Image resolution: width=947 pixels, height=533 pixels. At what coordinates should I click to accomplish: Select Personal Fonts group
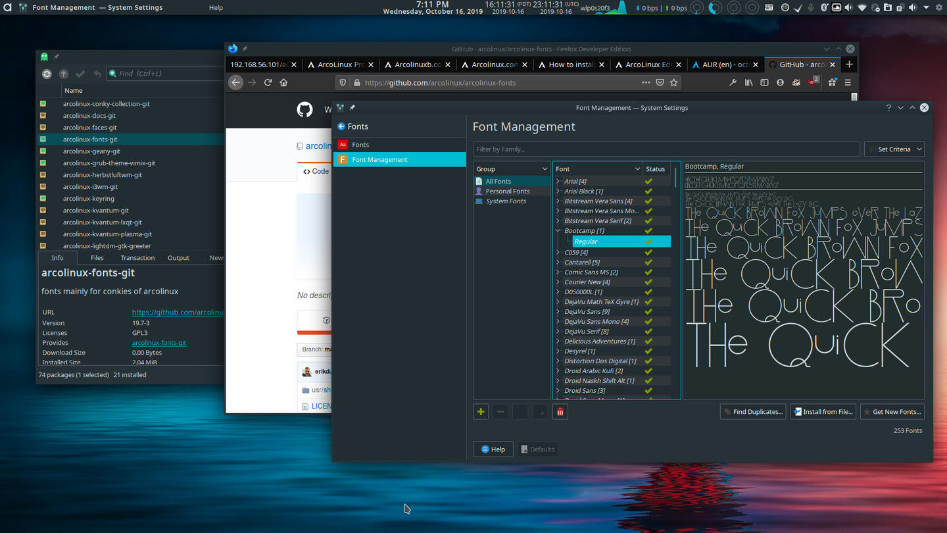tap(508, 191)
